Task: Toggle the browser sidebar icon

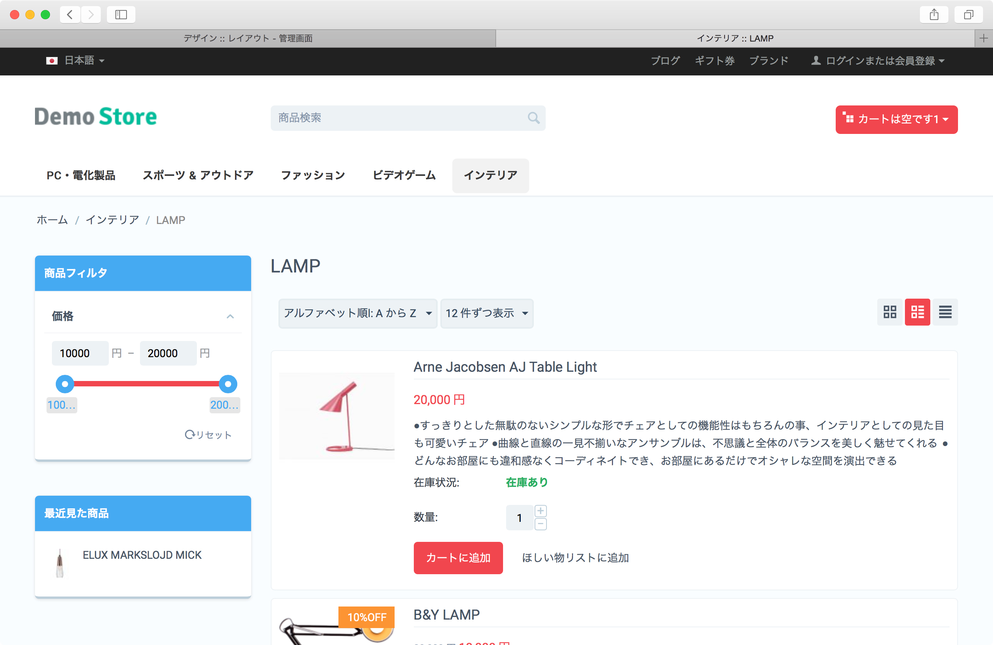Action: coord(121,15)
